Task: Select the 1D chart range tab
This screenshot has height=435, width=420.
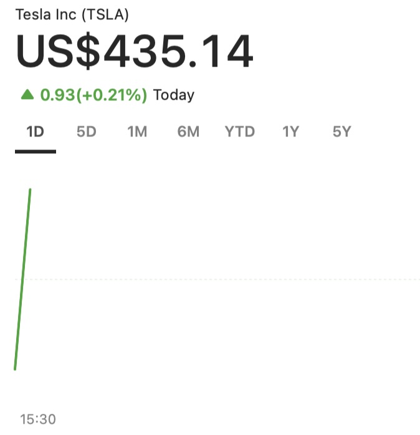Action: (35, 132)
